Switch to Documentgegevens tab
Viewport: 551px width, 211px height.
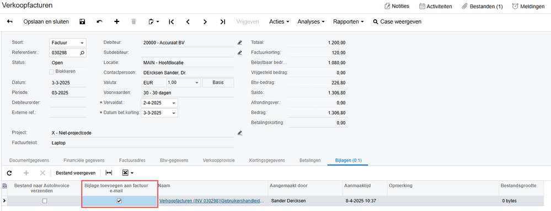[29, 160]
